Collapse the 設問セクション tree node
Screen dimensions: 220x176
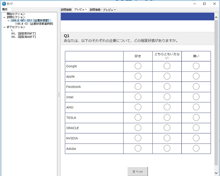click(4, 17)
